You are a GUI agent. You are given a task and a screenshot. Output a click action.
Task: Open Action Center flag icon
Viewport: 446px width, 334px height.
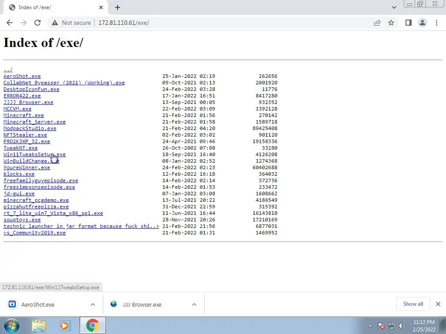[x=381, y=326]
